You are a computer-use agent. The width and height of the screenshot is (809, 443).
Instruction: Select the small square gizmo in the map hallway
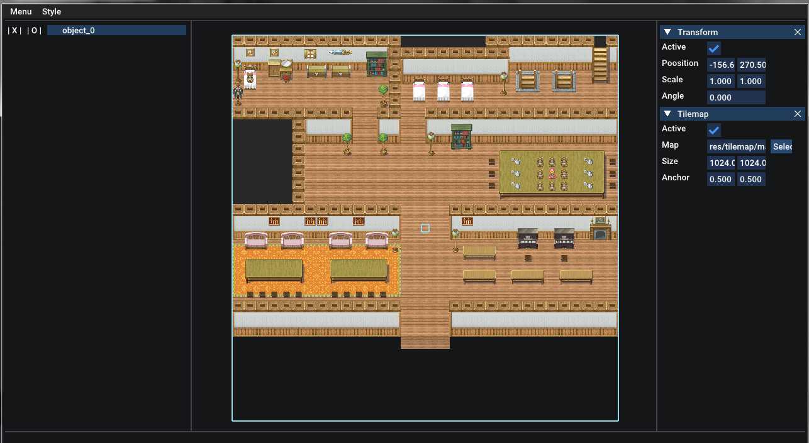pos(425,228)
